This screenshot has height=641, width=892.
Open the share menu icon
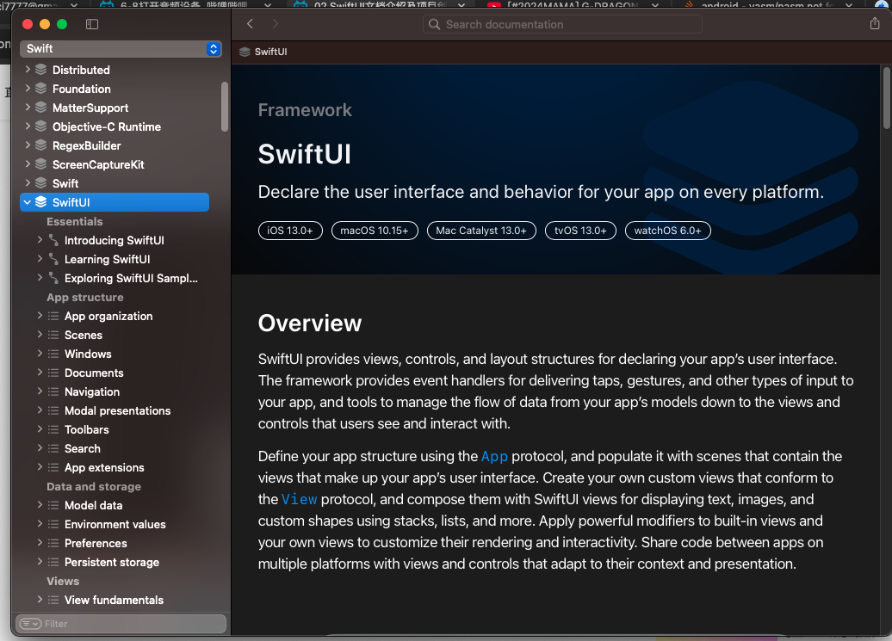[x=875, y=23]
